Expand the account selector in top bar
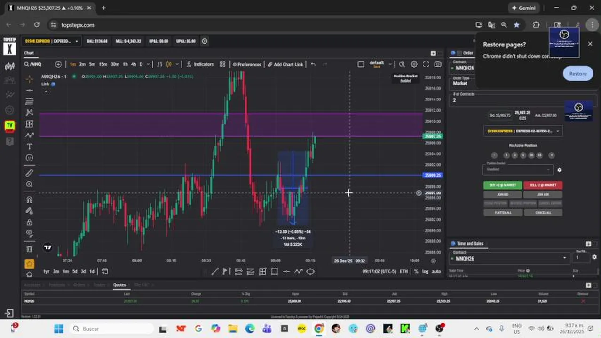This screenshot has width=601, height=338. 52,41
